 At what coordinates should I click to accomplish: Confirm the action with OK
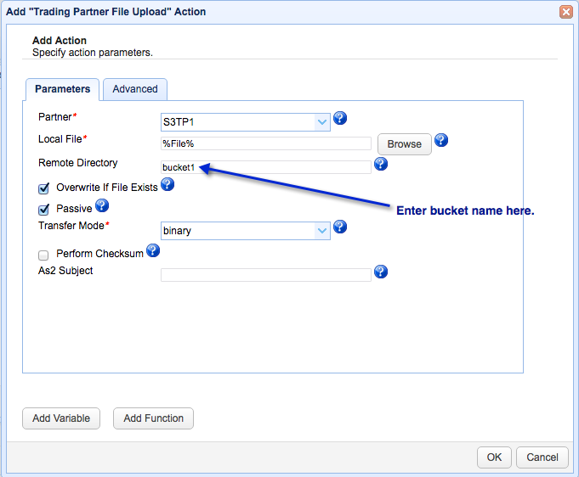494,457
